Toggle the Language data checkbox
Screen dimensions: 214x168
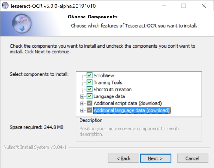pos(89,96)
